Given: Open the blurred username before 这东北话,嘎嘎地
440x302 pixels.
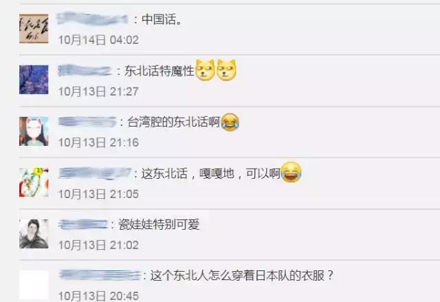Looking at the screenshot, I should (95, 173).
